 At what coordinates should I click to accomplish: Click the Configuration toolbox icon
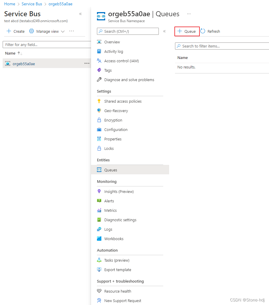tap(99, 129)
